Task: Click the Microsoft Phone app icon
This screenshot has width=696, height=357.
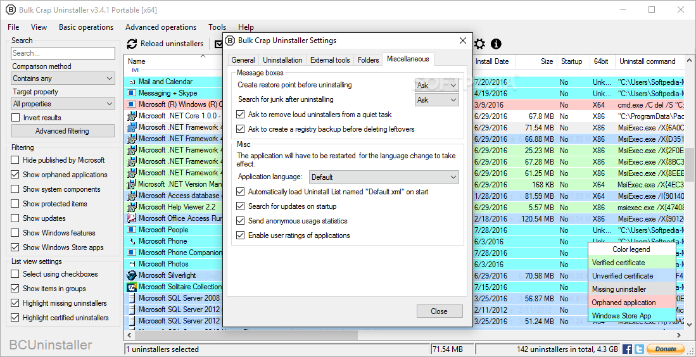Action: point(132,241)
